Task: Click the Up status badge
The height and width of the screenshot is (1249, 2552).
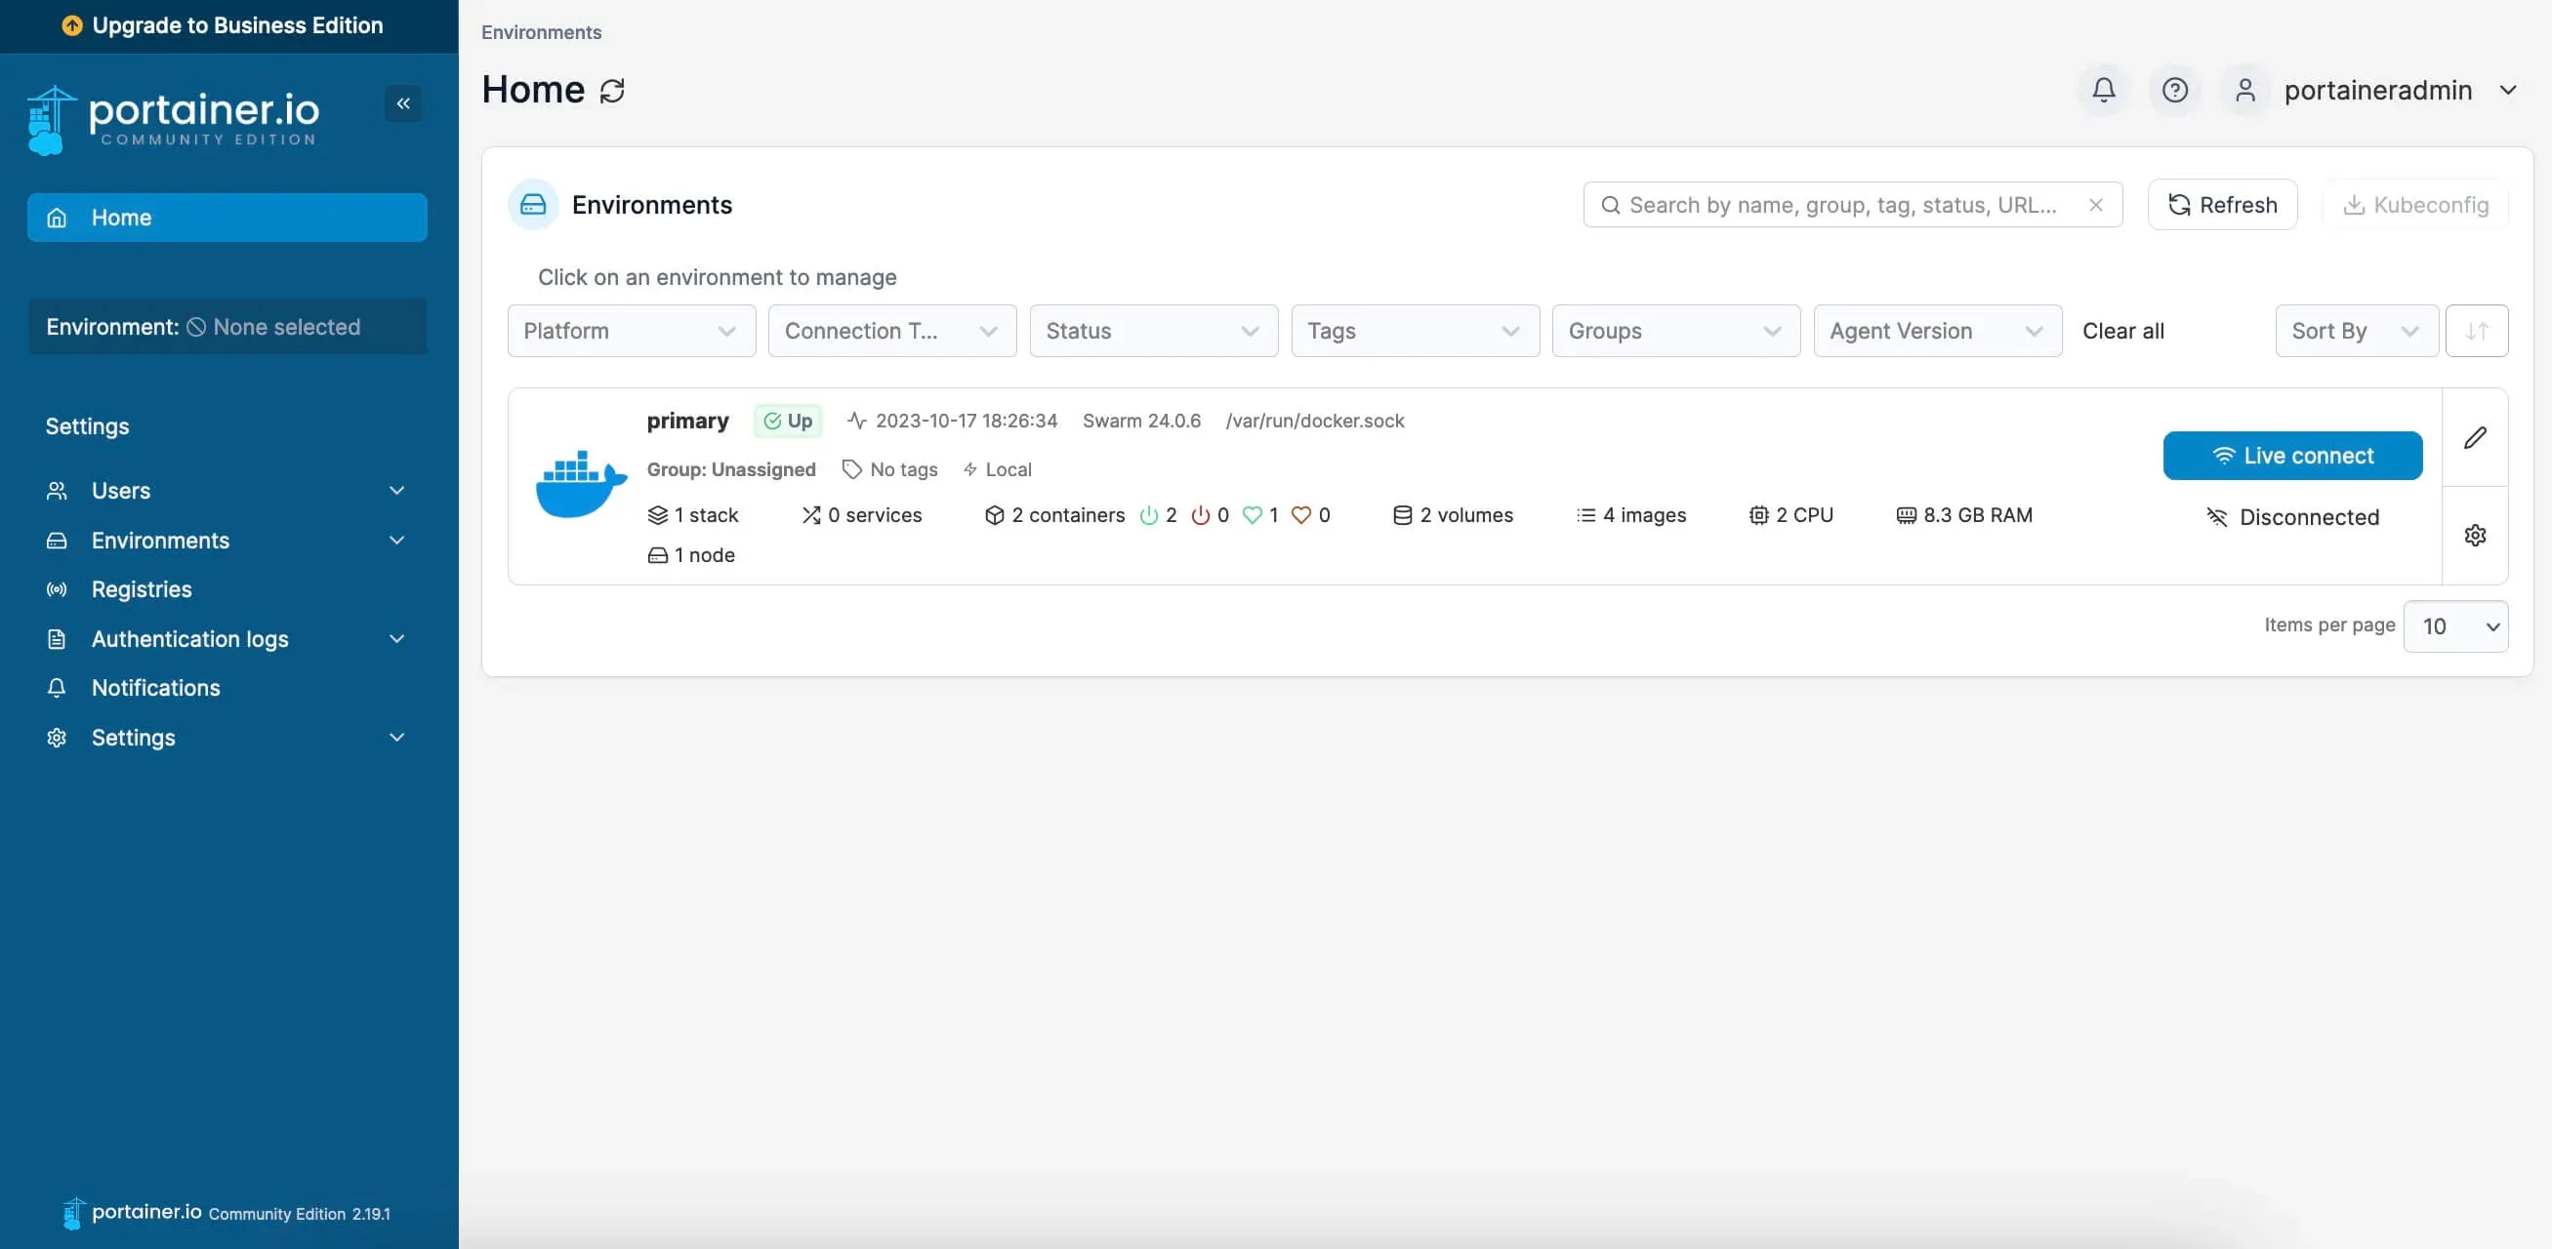Action: click(x=788, y=421)
